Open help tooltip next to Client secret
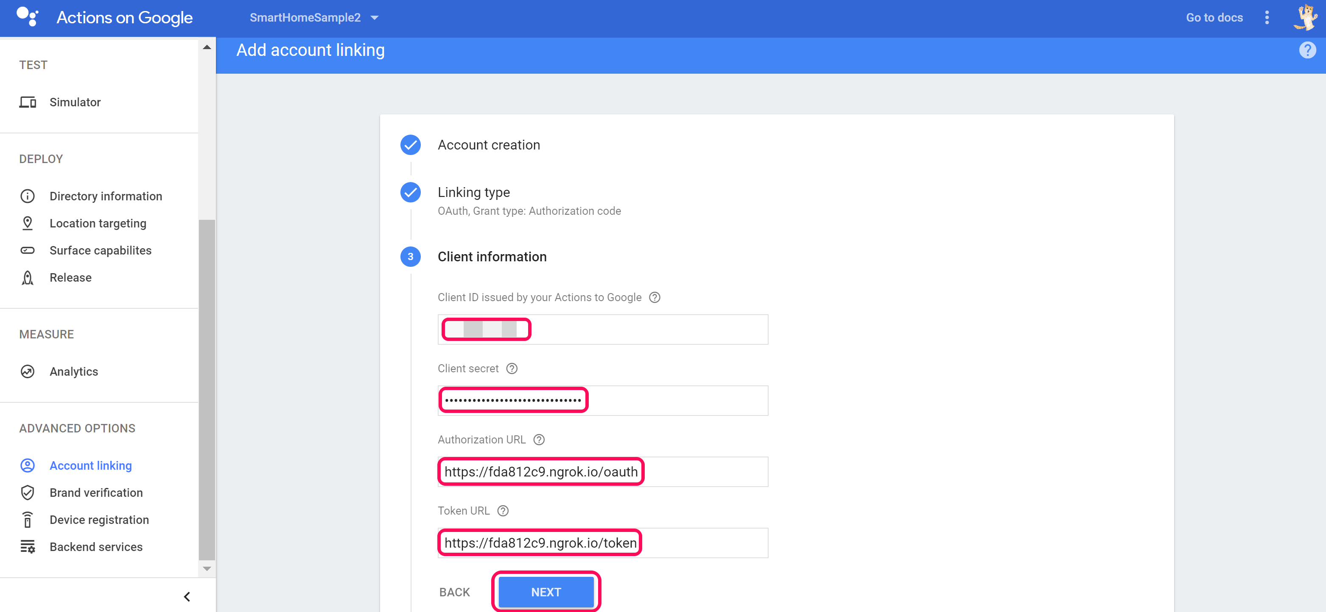The width and height of the screenshot is (1326, 612). point(512,368)
